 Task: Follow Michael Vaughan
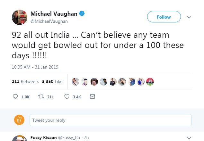coord(164,17)
